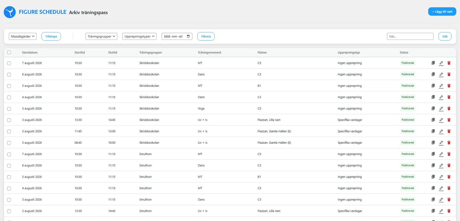Click the Träningsmoment column header
460x221 pixels.
[x=210, y=52]
